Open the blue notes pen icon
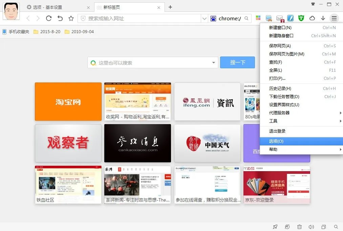Viewport: 343px width, 231px height. [x=290, y=18]
